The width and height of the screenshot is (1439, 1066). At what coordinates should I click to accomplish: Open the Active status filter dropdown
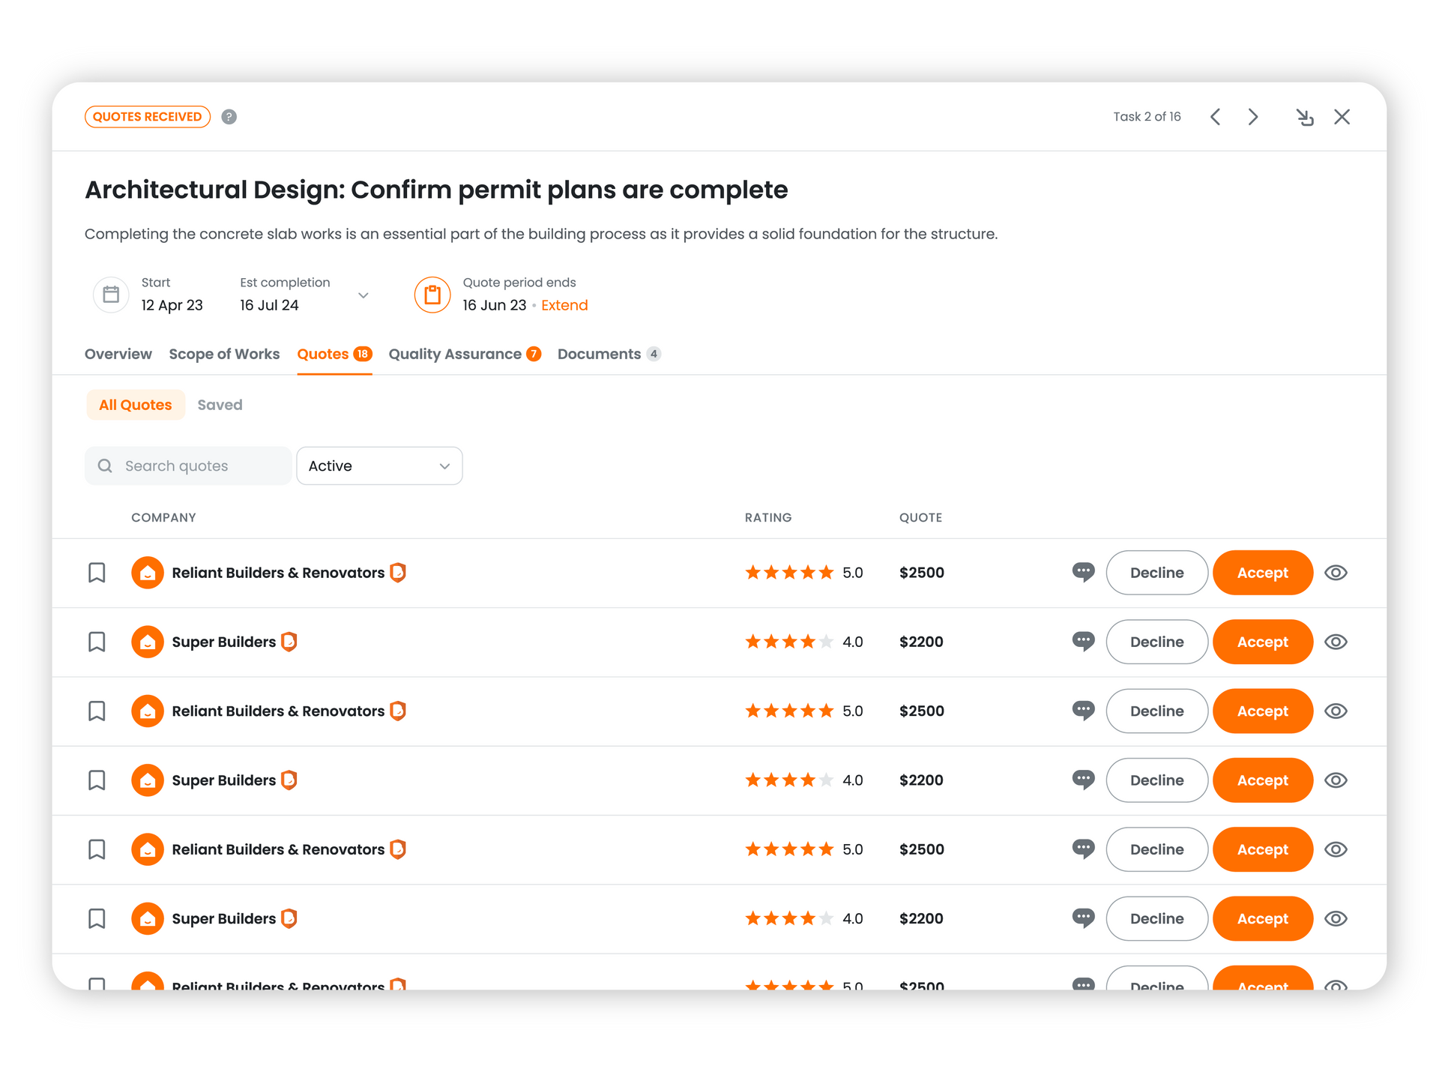[379, 466]
